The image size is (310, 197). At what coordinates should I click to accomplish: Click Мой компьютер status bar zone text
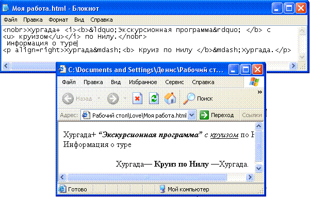click(188, 189)
